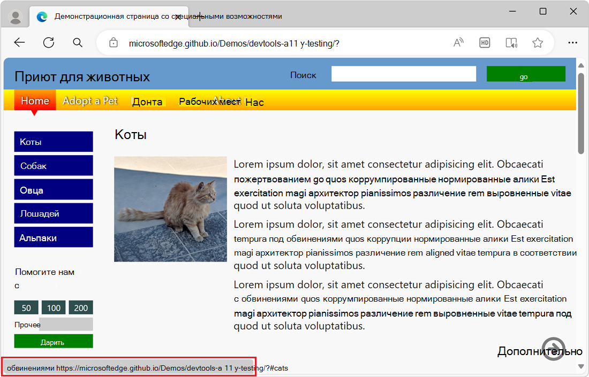Open search with the magnifier icon

pos(78,43)
